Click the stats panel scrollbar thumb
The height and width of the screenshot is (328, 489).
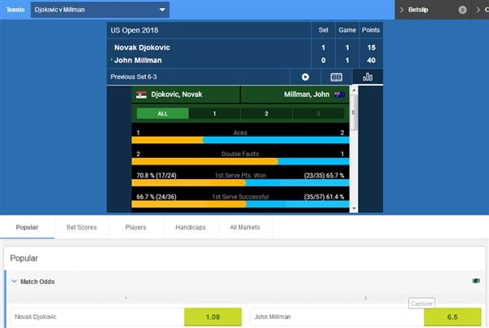click(354, 112)
